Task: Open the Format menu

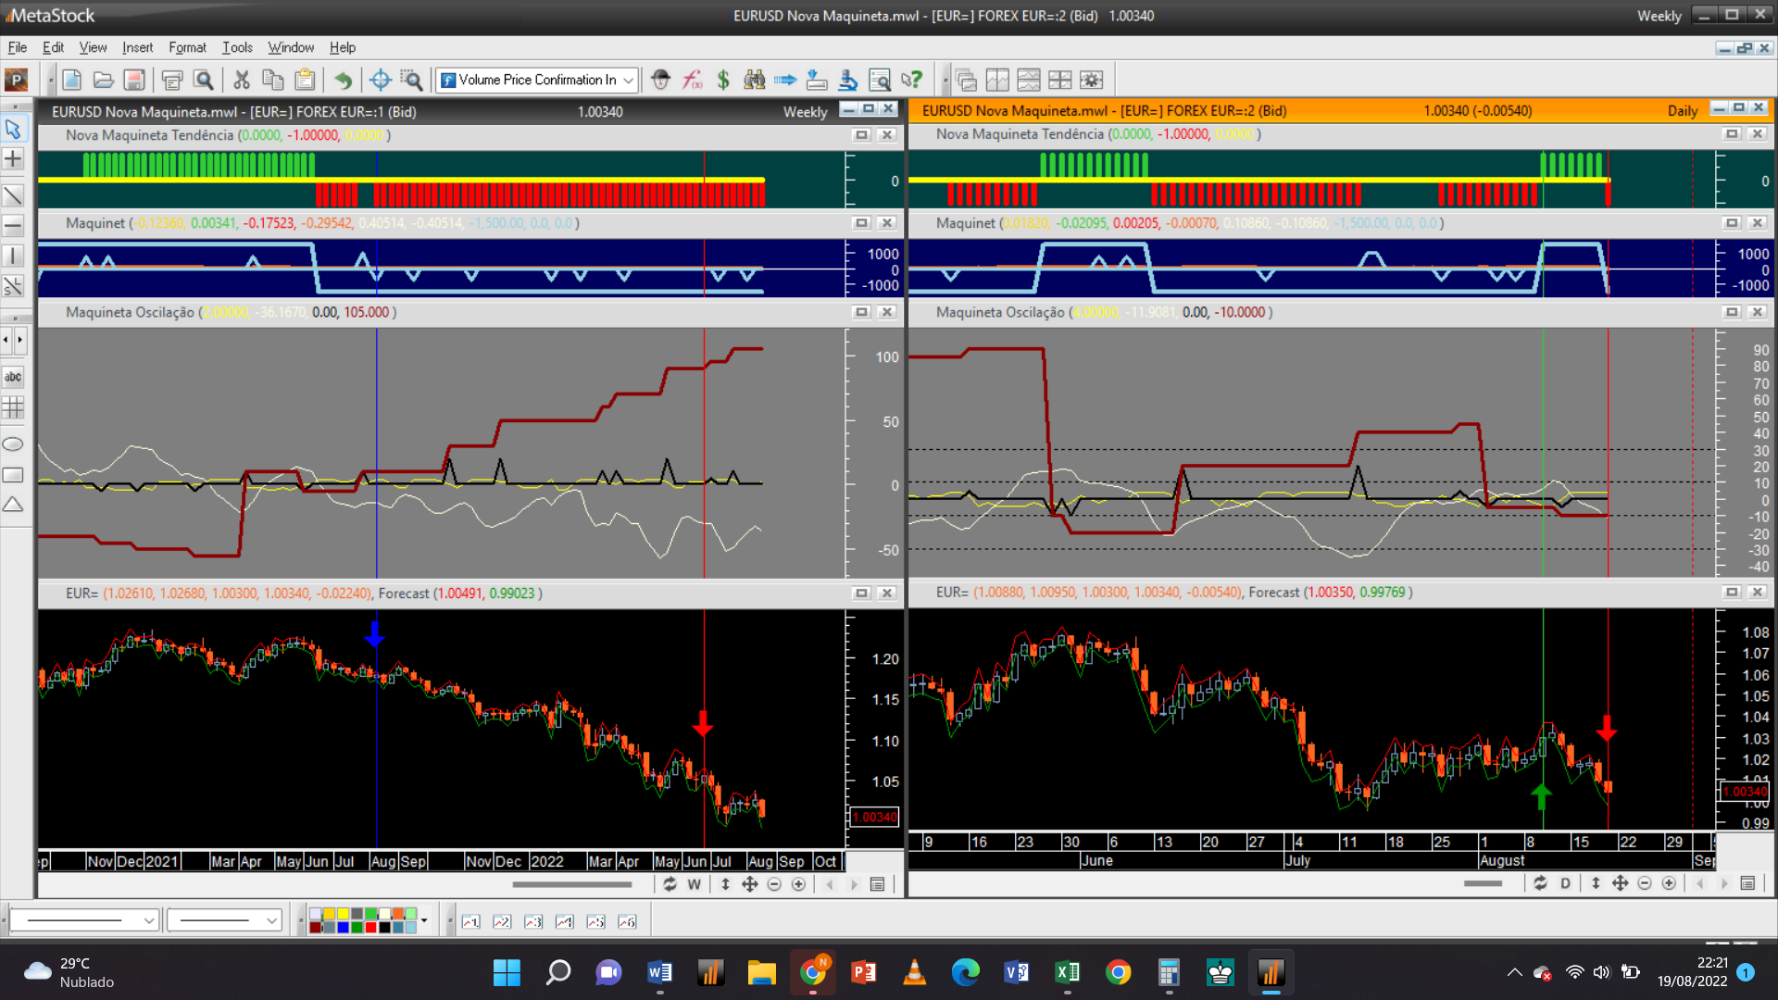Action: click(187, 47)
